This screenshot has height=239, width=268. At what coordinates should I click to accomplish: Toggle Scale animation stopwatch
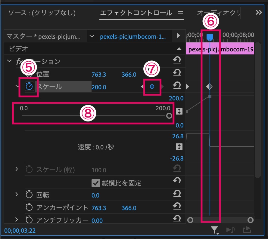(x=29, y=86)
